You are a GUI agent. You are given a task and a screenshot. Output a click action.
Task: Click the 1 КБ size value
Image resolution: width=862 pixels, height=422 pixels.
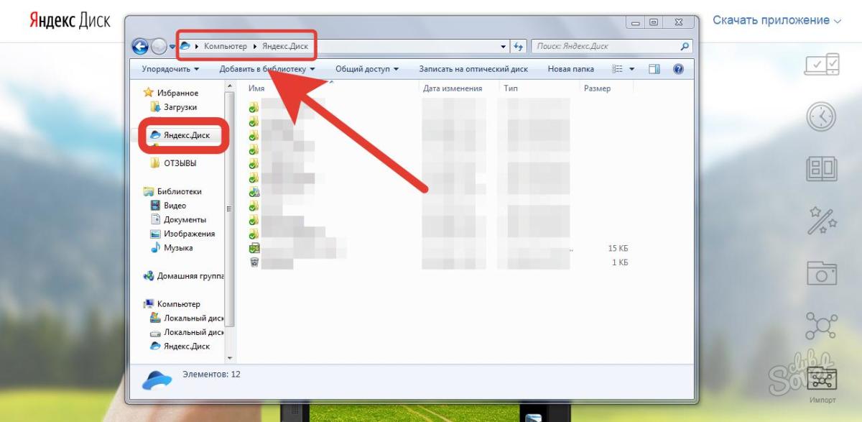[x=621, y=262]
